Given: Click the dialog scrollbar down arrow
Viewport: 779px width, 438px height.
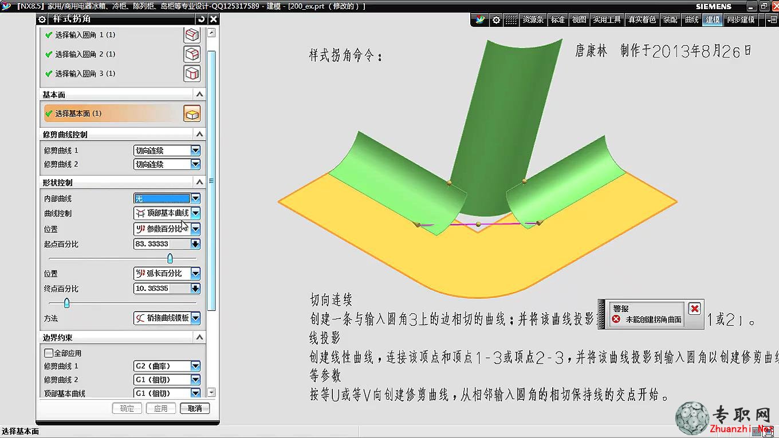Looking at the screenshot, I should (x=211, y=393).
